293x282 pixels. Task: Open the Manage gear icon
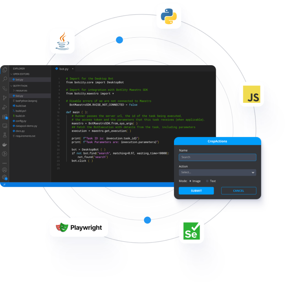tap(5, 177)
